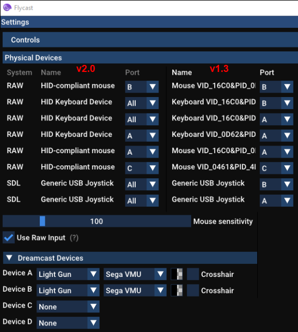Image resolution: width=298 pixels, height=332 pixels.
Task: Open Device B Light Gun type dropdown
Action: click(68, 291)
